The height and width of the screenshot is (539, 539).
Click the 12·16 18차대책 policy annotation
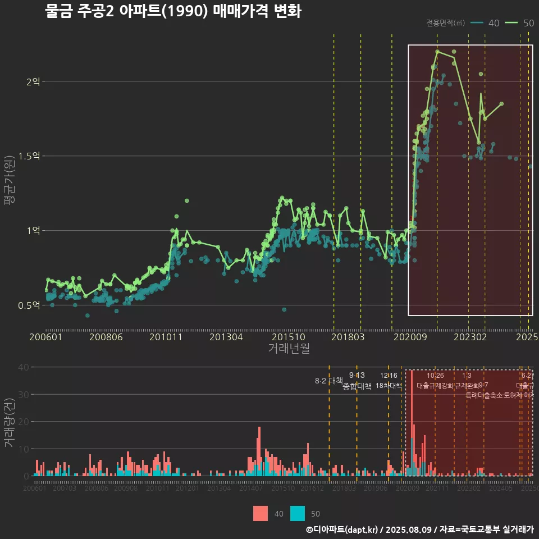point(389,381)
